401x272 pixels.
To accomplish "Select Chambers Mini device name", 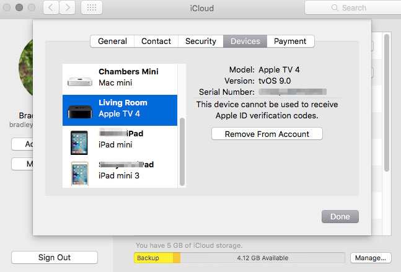I will 128,72.
